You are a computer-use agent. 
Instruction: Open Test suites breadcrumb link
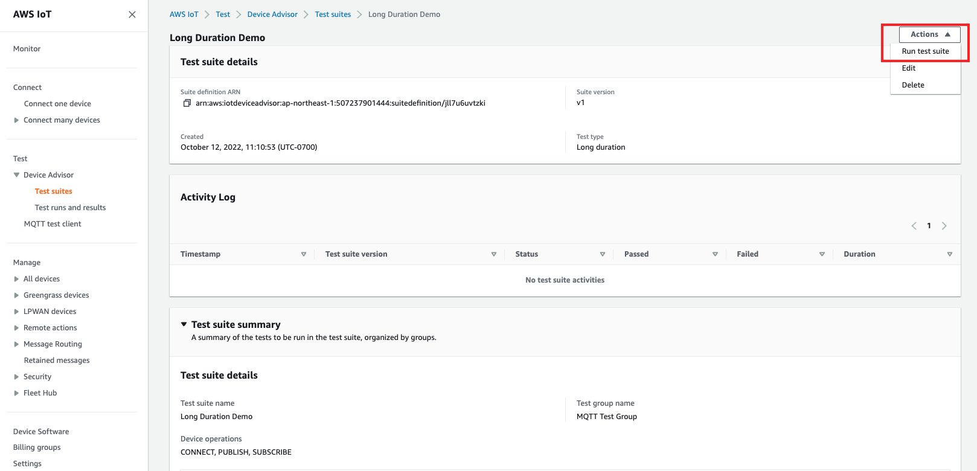point(333,14)
